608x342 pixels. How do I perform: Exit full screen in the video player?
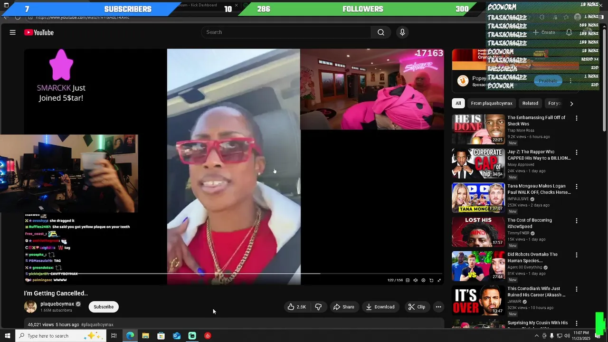439,280
